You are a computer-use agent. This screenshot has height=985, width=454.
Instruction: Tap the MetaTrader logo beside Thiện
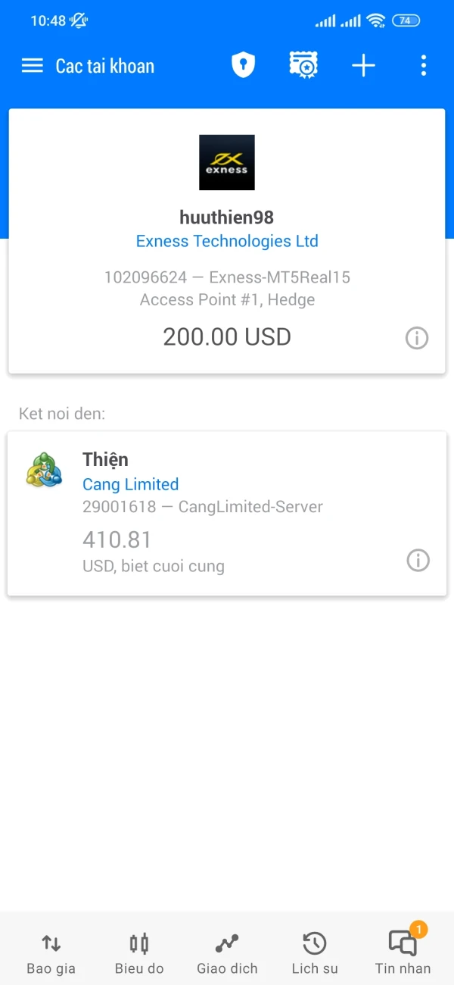pyautogui.click(x=44, y=470)
